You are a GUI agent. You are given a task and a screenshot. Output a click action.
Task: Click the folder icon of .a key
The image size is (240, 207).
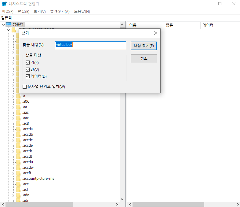pyautogui.click(x=18, y=96)
